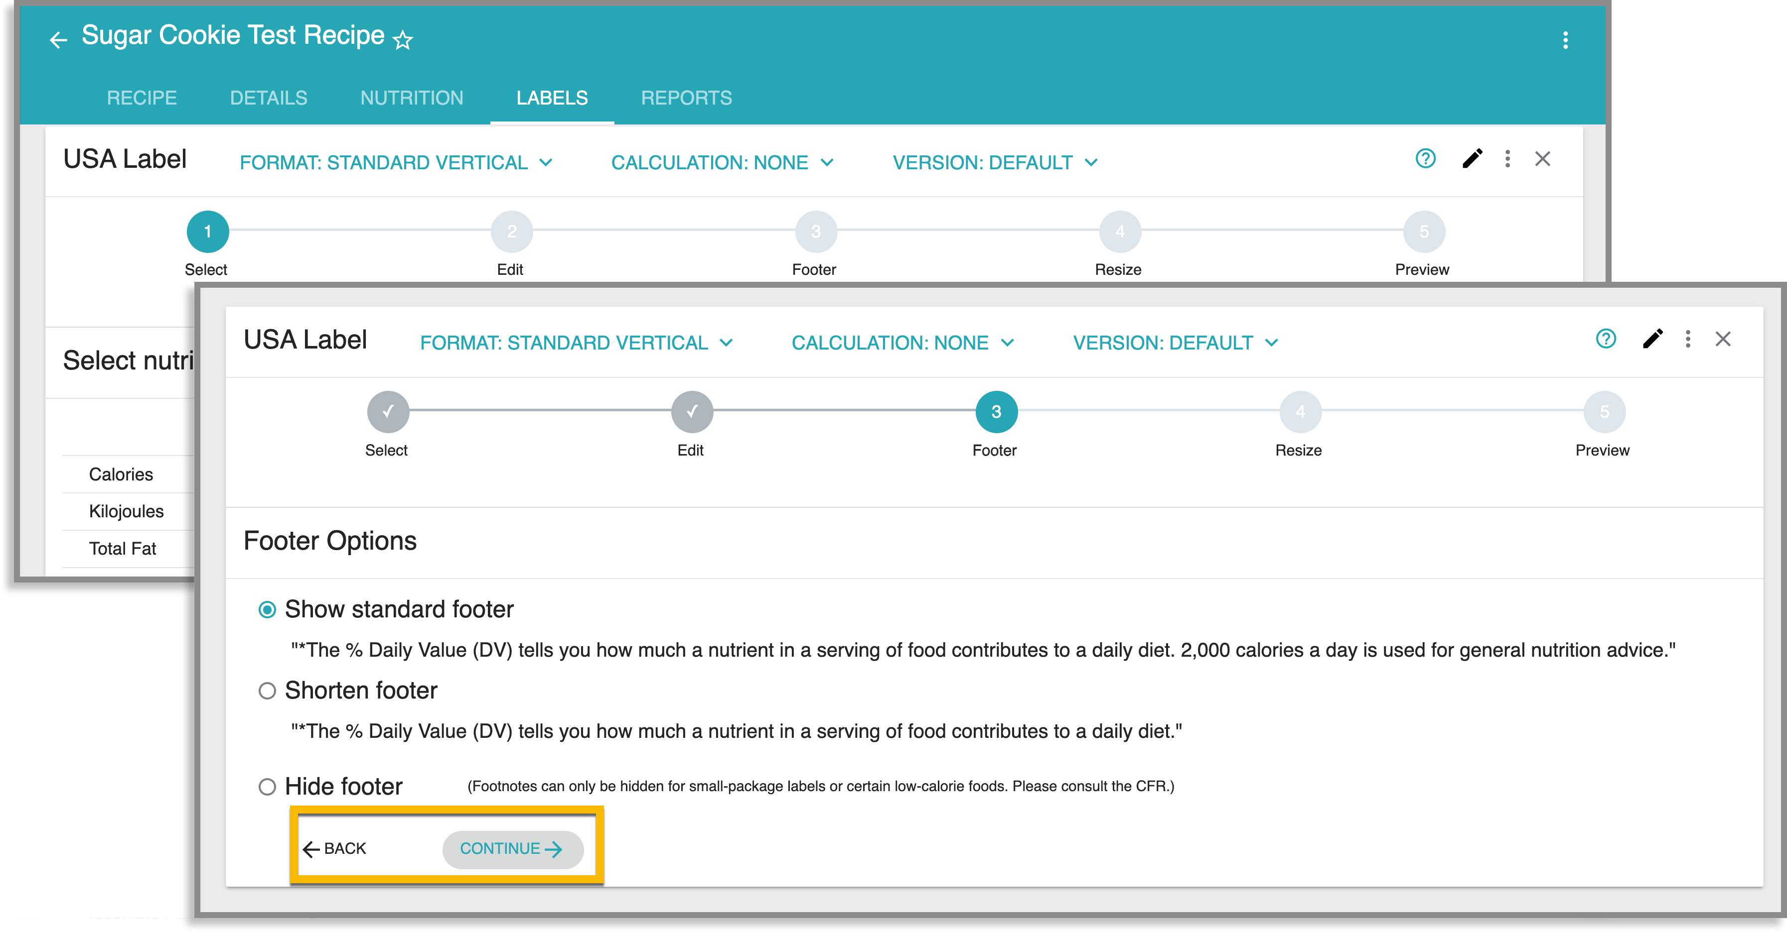Expand Version: Default dropdown in back window
This screenshot has width=1787, height=932.
click(x=996, y=162)
